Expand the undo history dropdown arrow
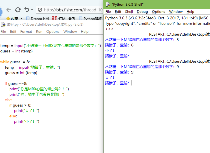Viewport: 210px width, 153px height. point(32,10)
